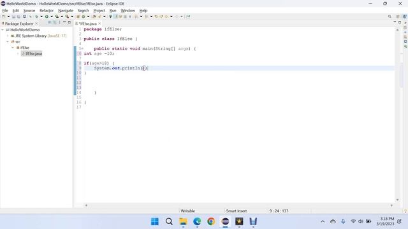408x229 pixels.
Task: Click the editor vertical scrollbar down arrow
Action: click(x=397, y=200)
